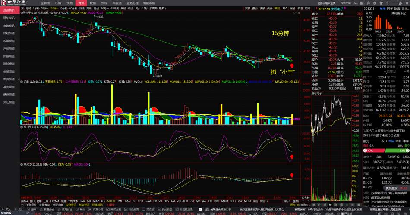Open the 多周期 multi-period option
This screenshot has height=215, width=410.
pyautogui.click(x=154, y=8)
